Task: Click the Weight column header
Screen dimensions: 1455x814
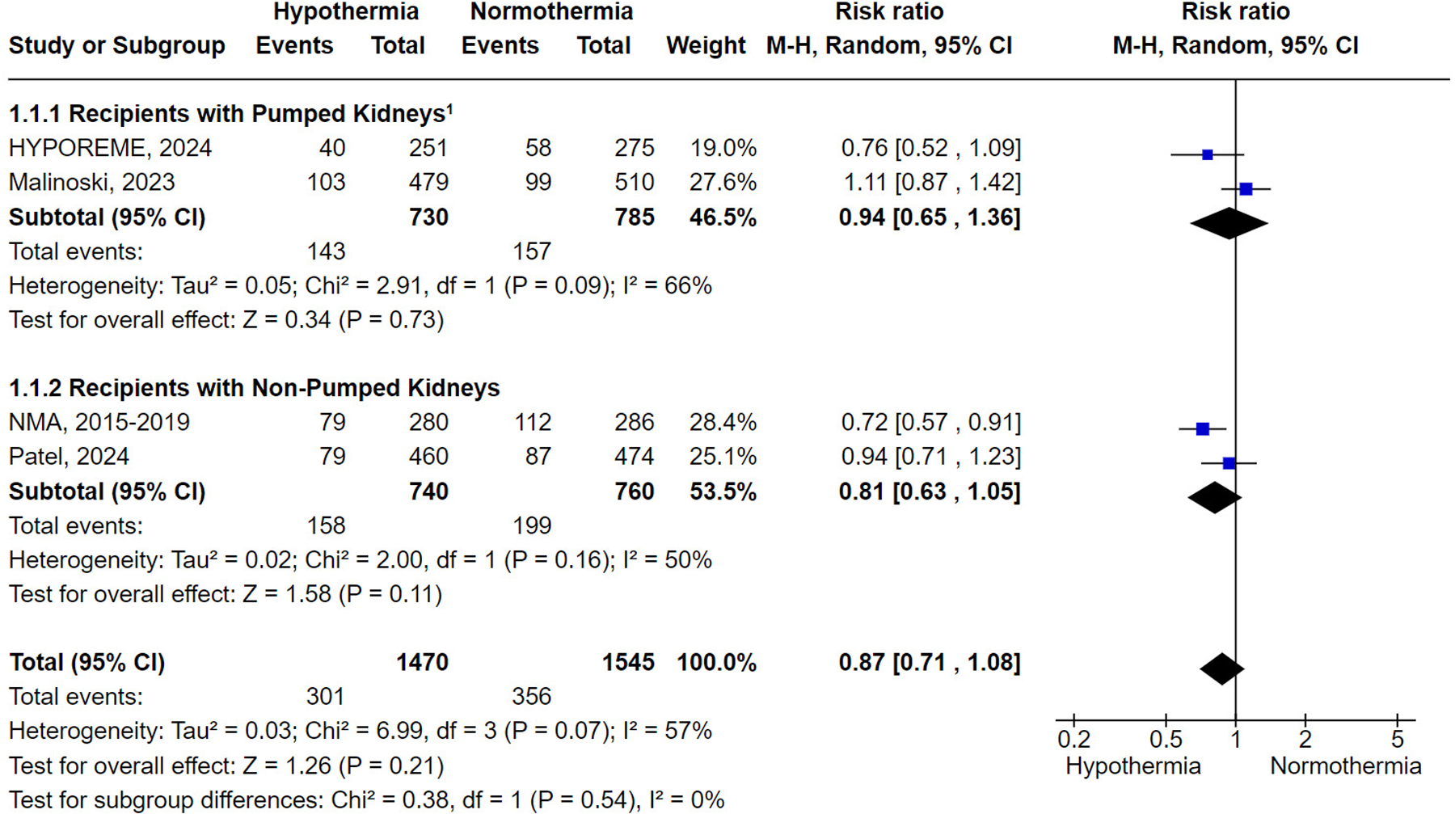Action: point(706,46)
